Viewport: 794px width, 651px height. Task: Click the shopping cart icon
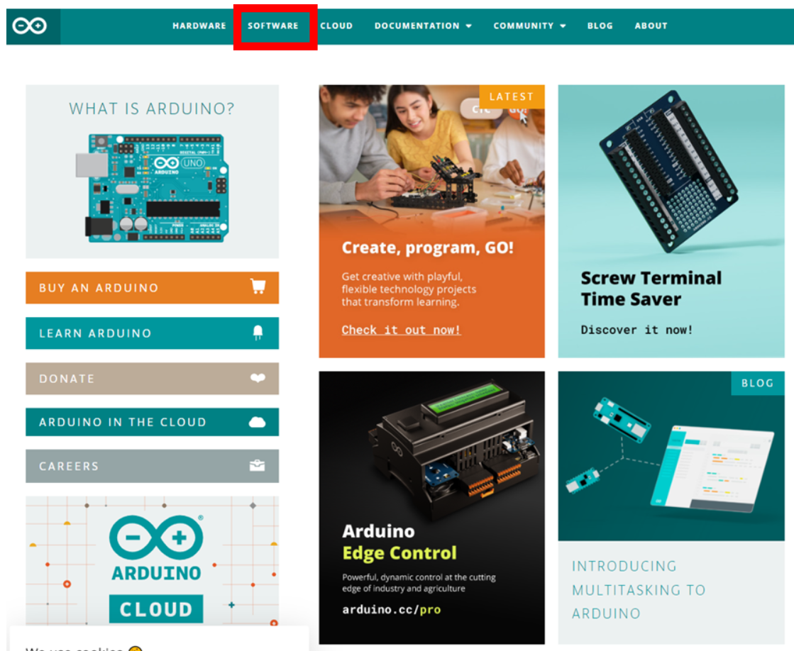[x=258, y=286]
